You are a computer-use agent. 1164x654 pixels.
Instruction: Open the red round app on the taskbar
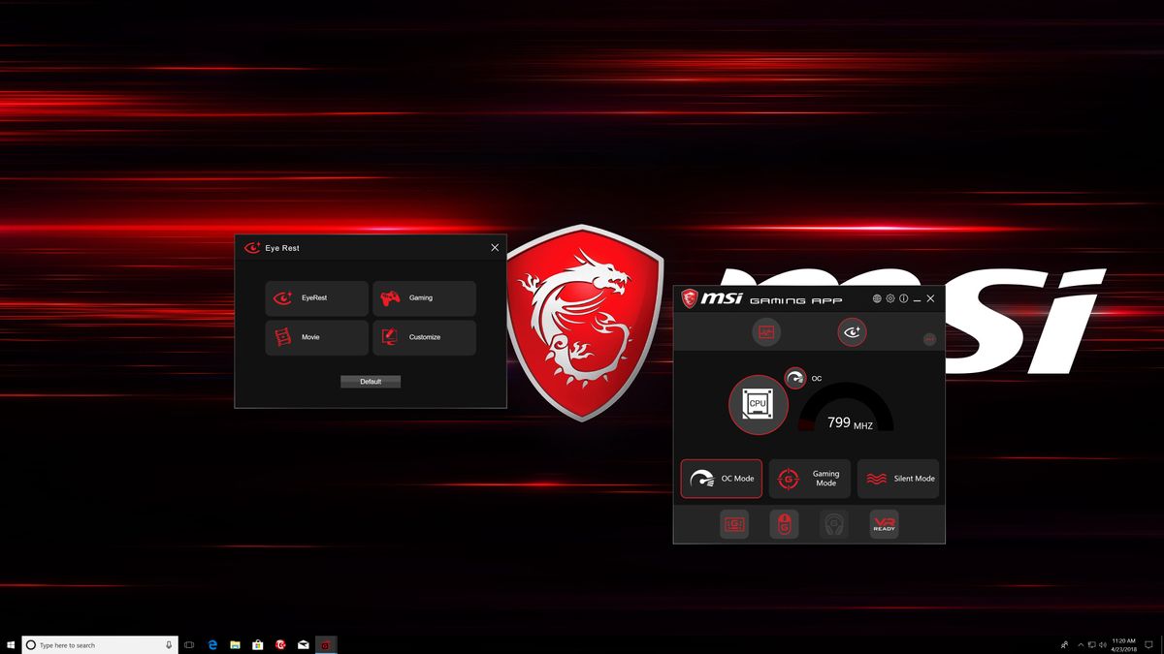[281, 644]
